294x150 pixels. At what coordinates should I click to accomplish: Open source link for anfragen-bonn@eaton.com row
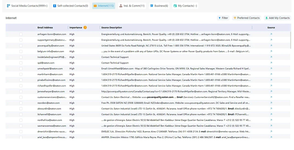click(x=271, y=34)
